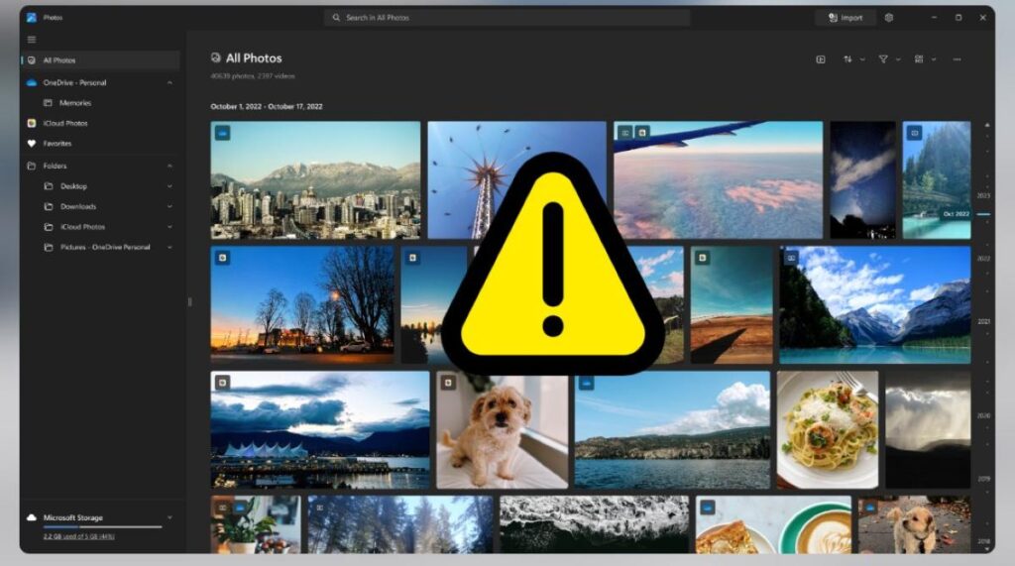The width and height of the screenshot is (1015, 566).
Task: Open the Sort options icon
Action: pos(847,58)
